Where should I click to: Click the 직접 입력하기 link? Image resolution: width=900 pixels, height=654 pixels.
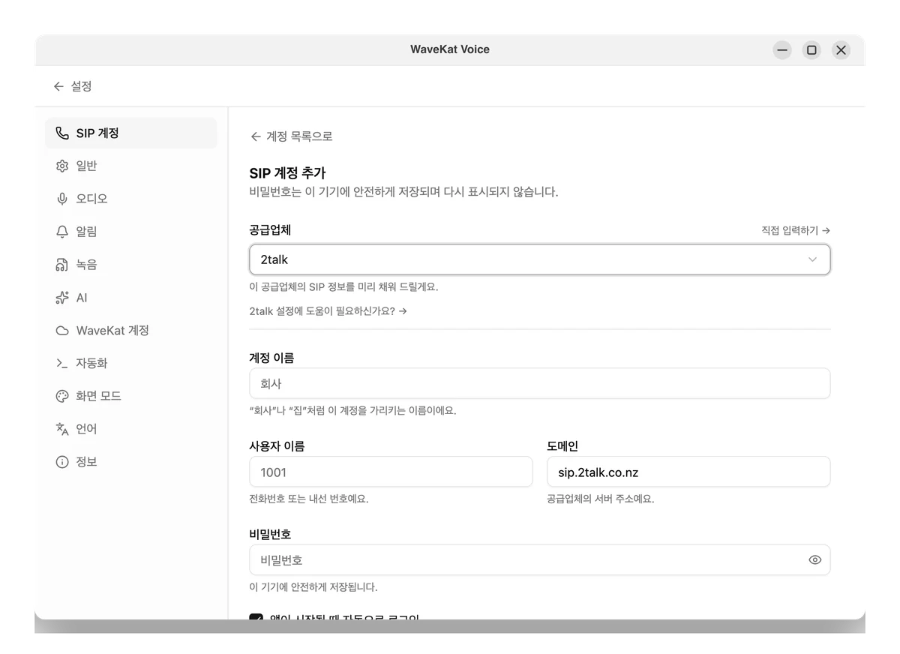pos(795,230)
